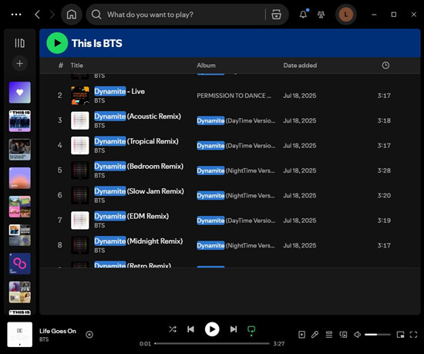Open Life Goes On song title link
This screenshot has width=424, height=354.
(58, 331)
